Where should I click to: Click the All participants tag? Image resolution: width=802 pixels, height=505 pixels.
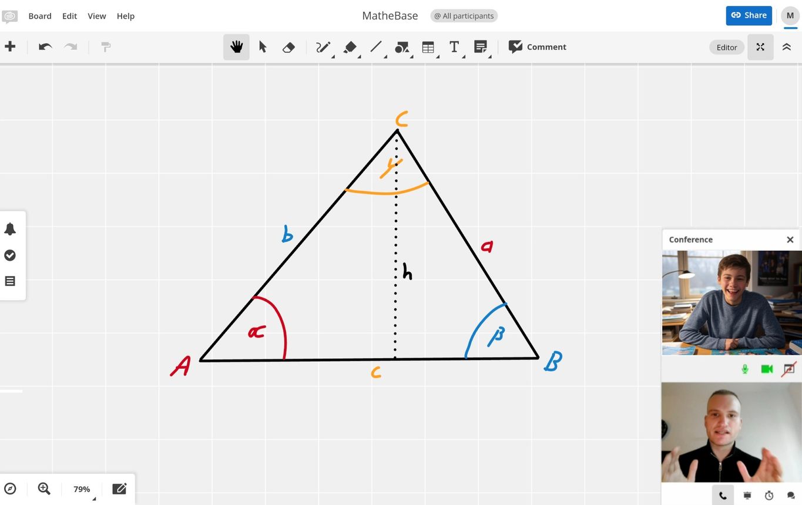(464, 16)
